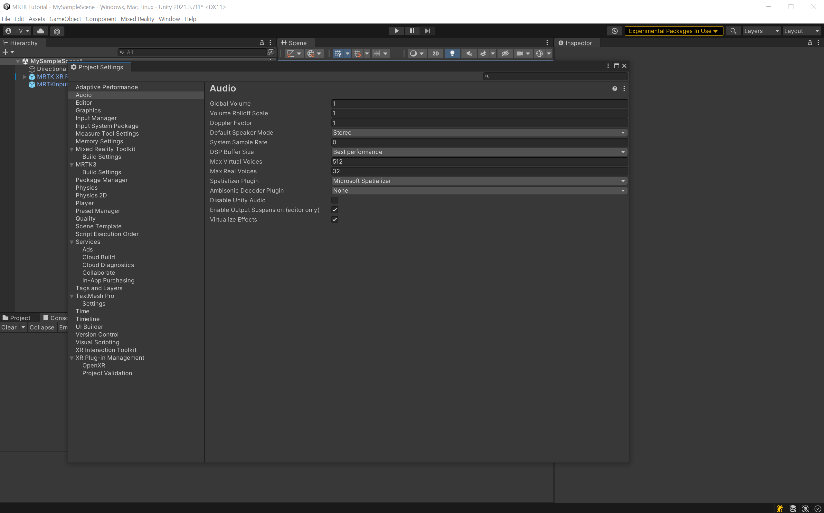Select the OpenXR settings entry
824x513 pixels.
(94, 366)
